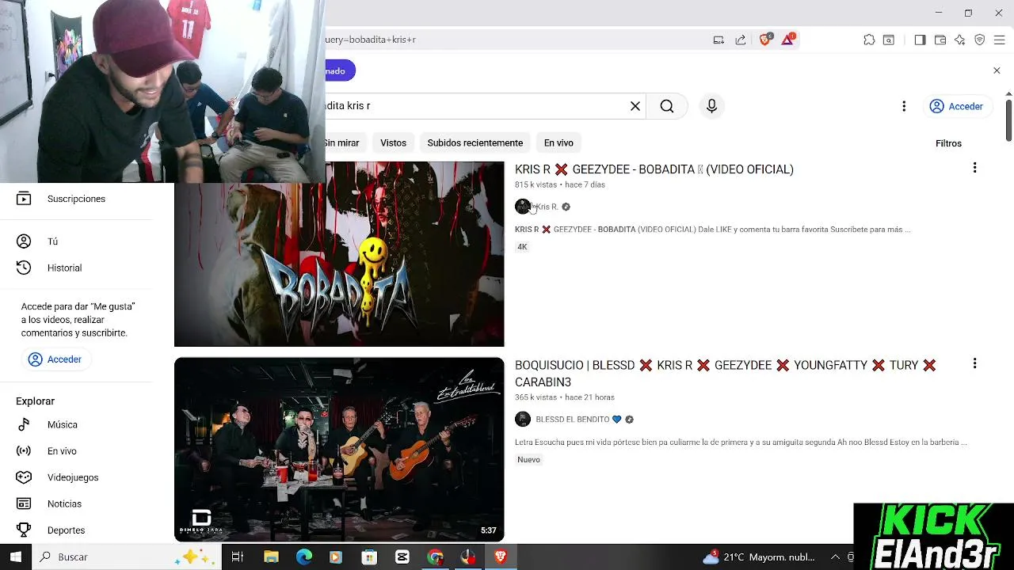Start voice search with the microphone
1014x570 pixels.
[x=711, y=106]
